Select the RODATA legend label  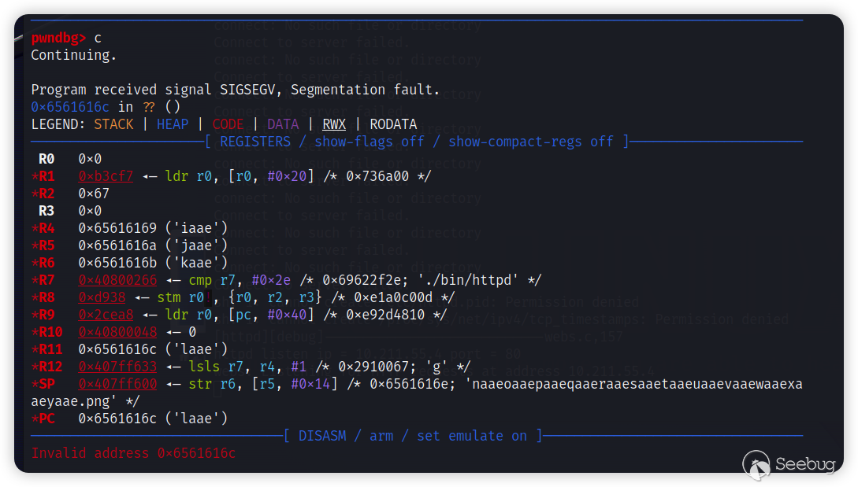pos(393,124)
